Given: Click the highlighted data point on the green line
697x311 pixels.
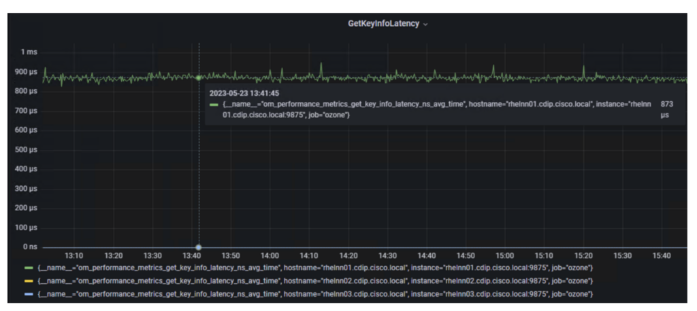Looking at the screenshot, I should pyautogui.click(x=199, y=78).
